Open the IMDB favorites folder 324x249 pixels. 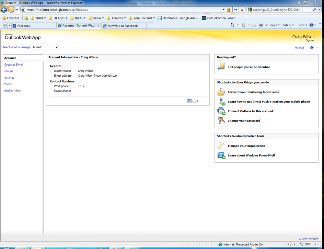(78, 18)
